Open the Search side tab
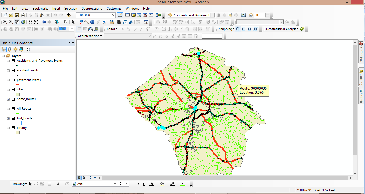365x194 pixels. 361,95
